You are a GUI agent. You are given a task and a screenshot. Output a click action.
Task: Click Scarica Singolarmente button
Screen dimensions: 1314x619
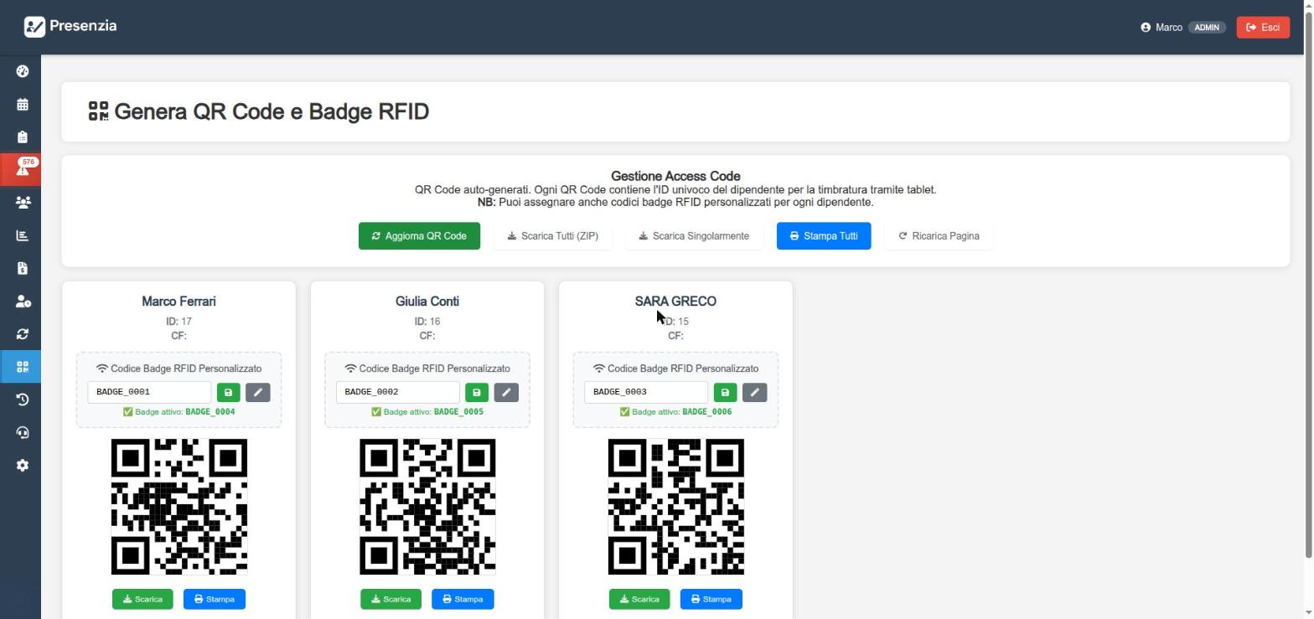pos(694,236)
